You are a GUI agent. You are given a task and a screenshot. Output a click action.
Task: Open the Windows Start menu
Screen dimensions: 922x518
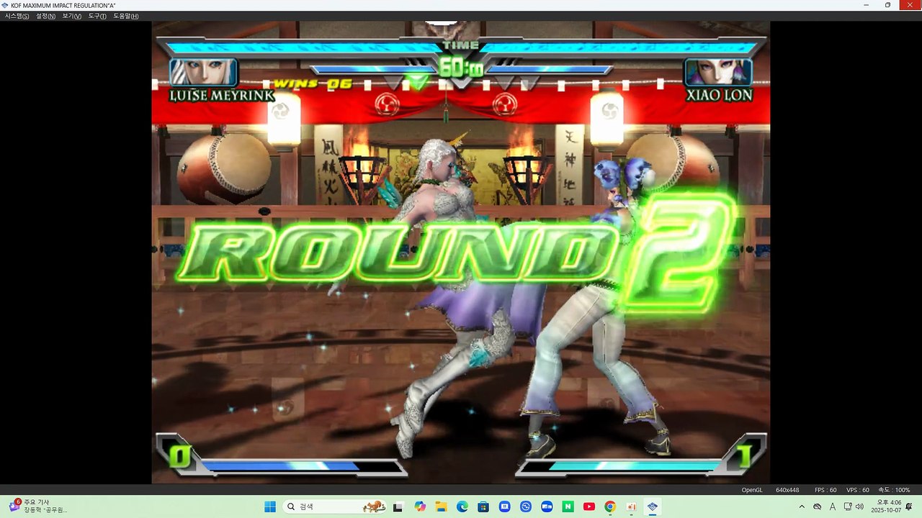270,506
